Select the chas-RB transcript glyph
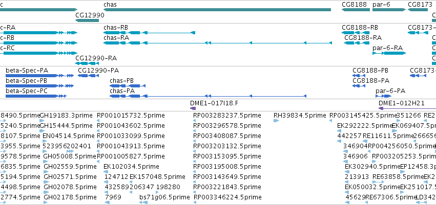The height and width of the screenshot is (205, 436). pos(149,33)
